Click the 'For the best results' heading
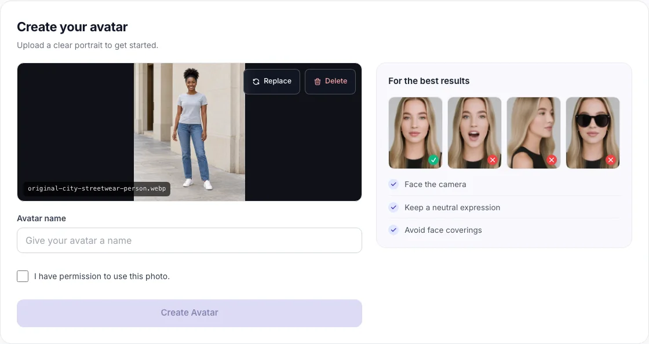The height and width of the screenshot is (344, 649). point(429,81)
